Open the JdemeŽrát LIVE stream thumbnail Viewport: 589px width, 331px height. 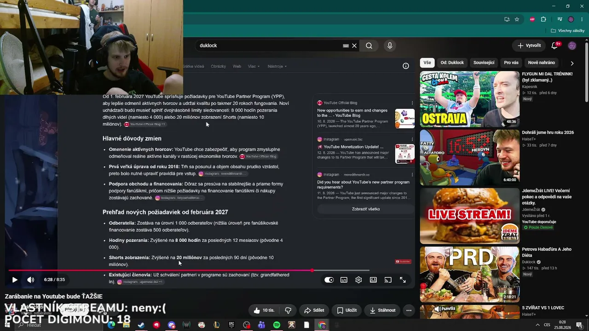469,216
